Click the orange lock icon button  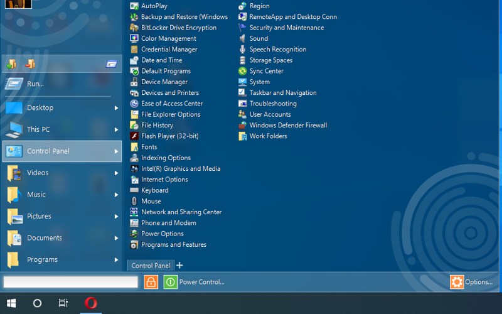pos(151,282)
